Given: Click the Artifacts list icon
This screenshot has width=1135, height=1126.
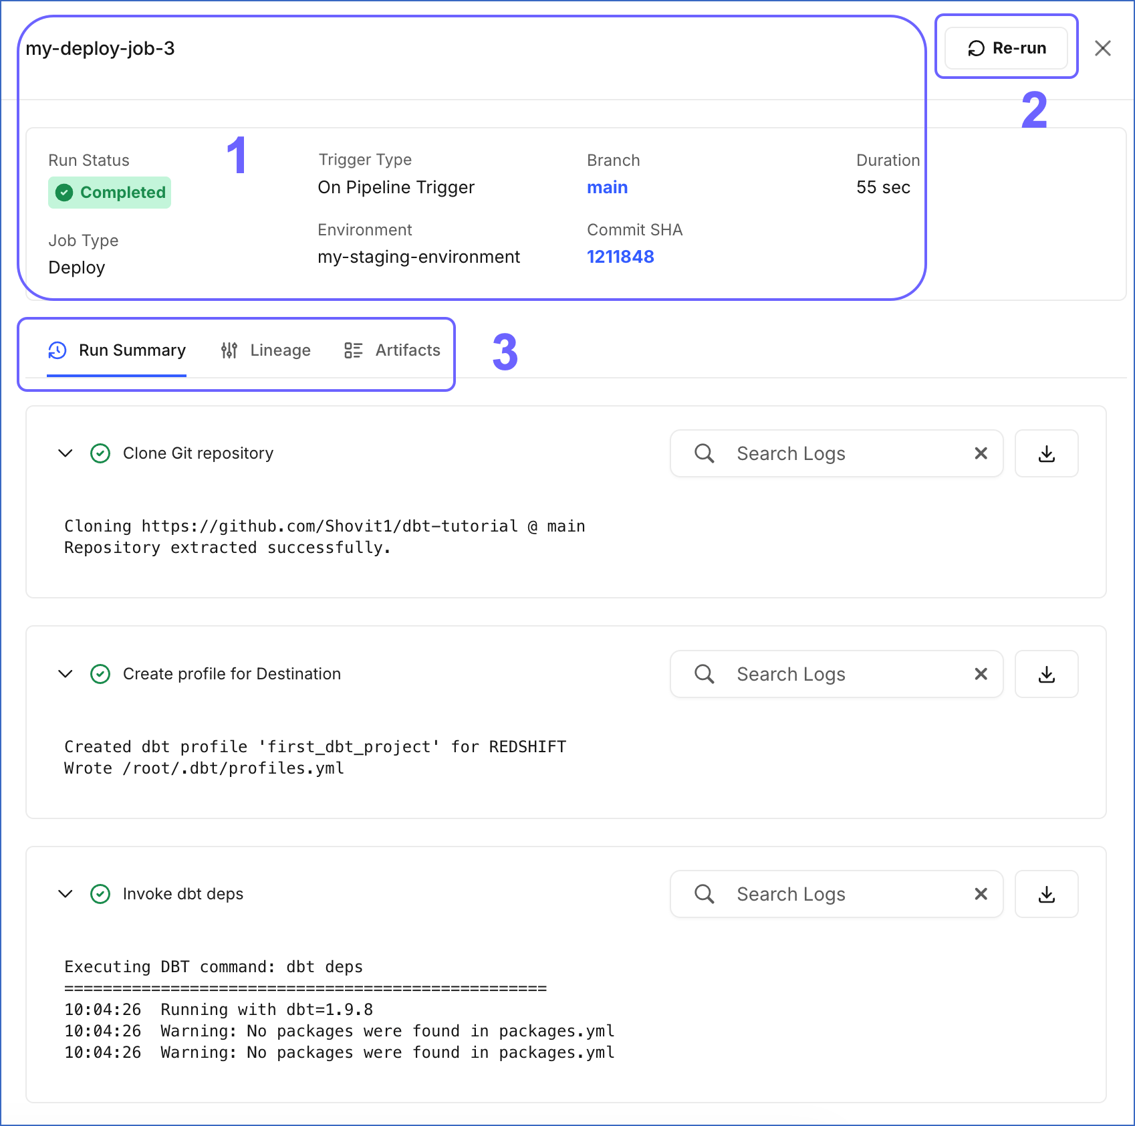Looking at the screenshot, I should click(x=353, y=350).
